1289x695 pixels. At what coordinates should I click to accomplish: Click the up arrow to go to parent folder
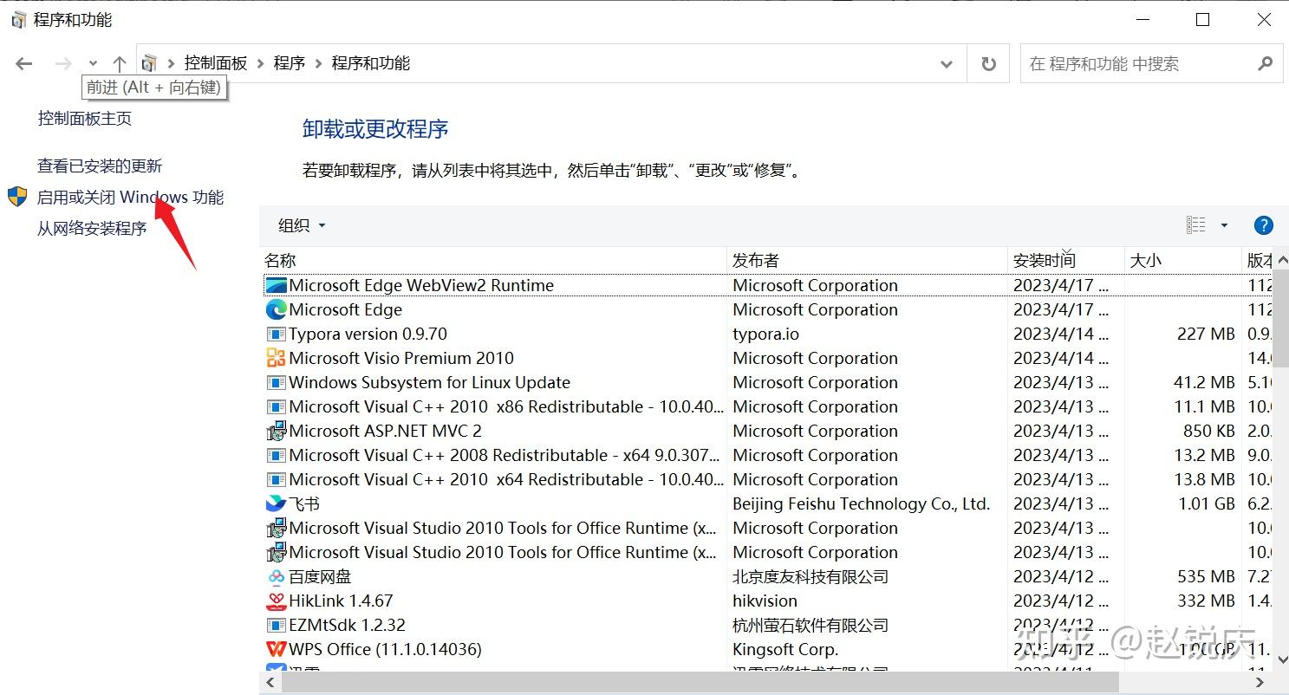tap(119, 63)
